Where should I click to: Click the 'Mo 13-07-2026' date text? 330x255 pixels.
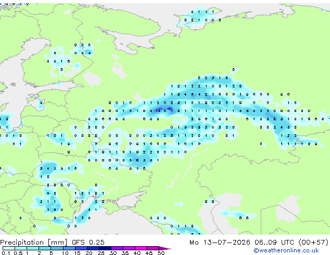(x=220, y=243)
